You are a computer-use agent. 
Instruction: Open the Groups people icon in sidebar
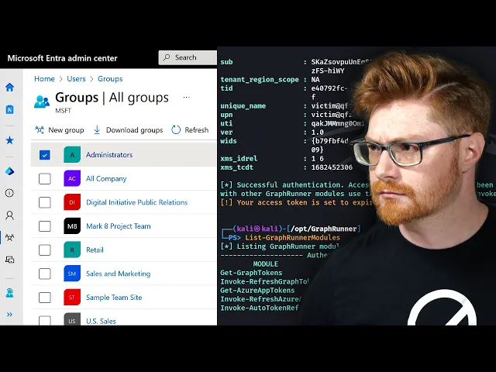point(10,238)
